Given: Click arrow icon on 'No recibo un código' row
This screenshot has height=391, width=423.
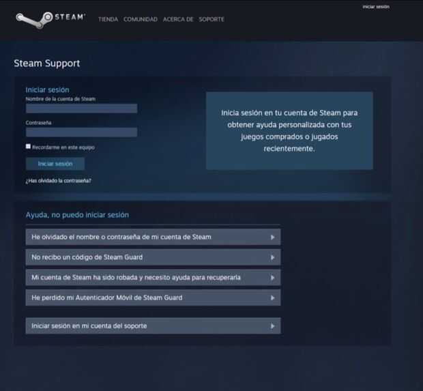Looking at the screenshot, I should point(272,257).
